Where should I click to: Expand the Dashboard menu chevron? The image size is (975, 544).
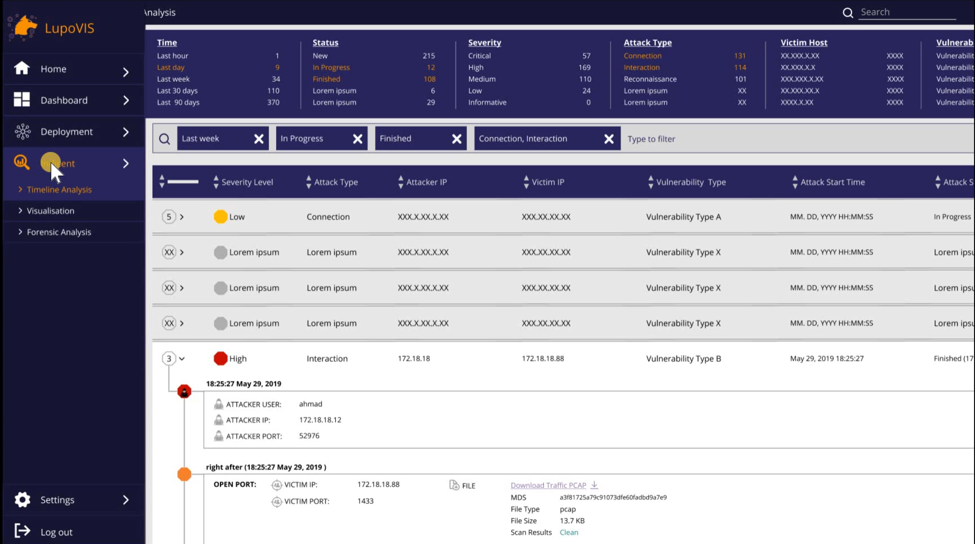point(126,100)
